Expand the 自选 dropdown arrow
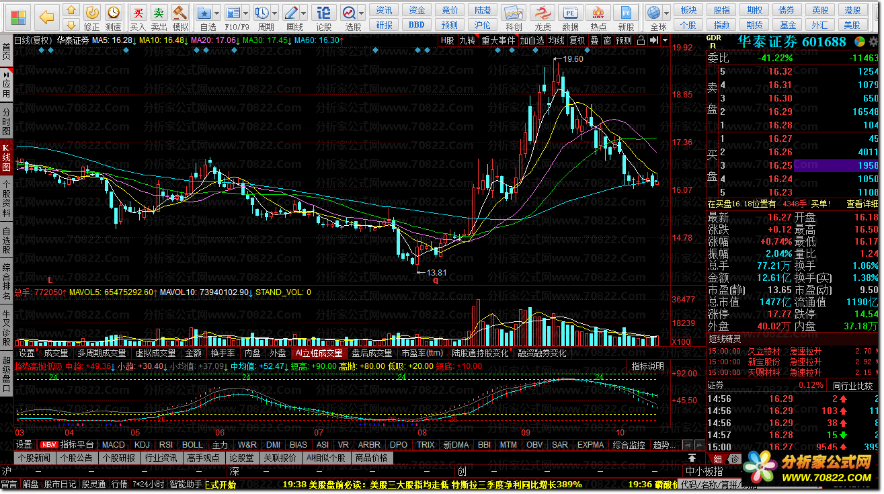This screenshot has height=494, width=884. coord(218,12)
